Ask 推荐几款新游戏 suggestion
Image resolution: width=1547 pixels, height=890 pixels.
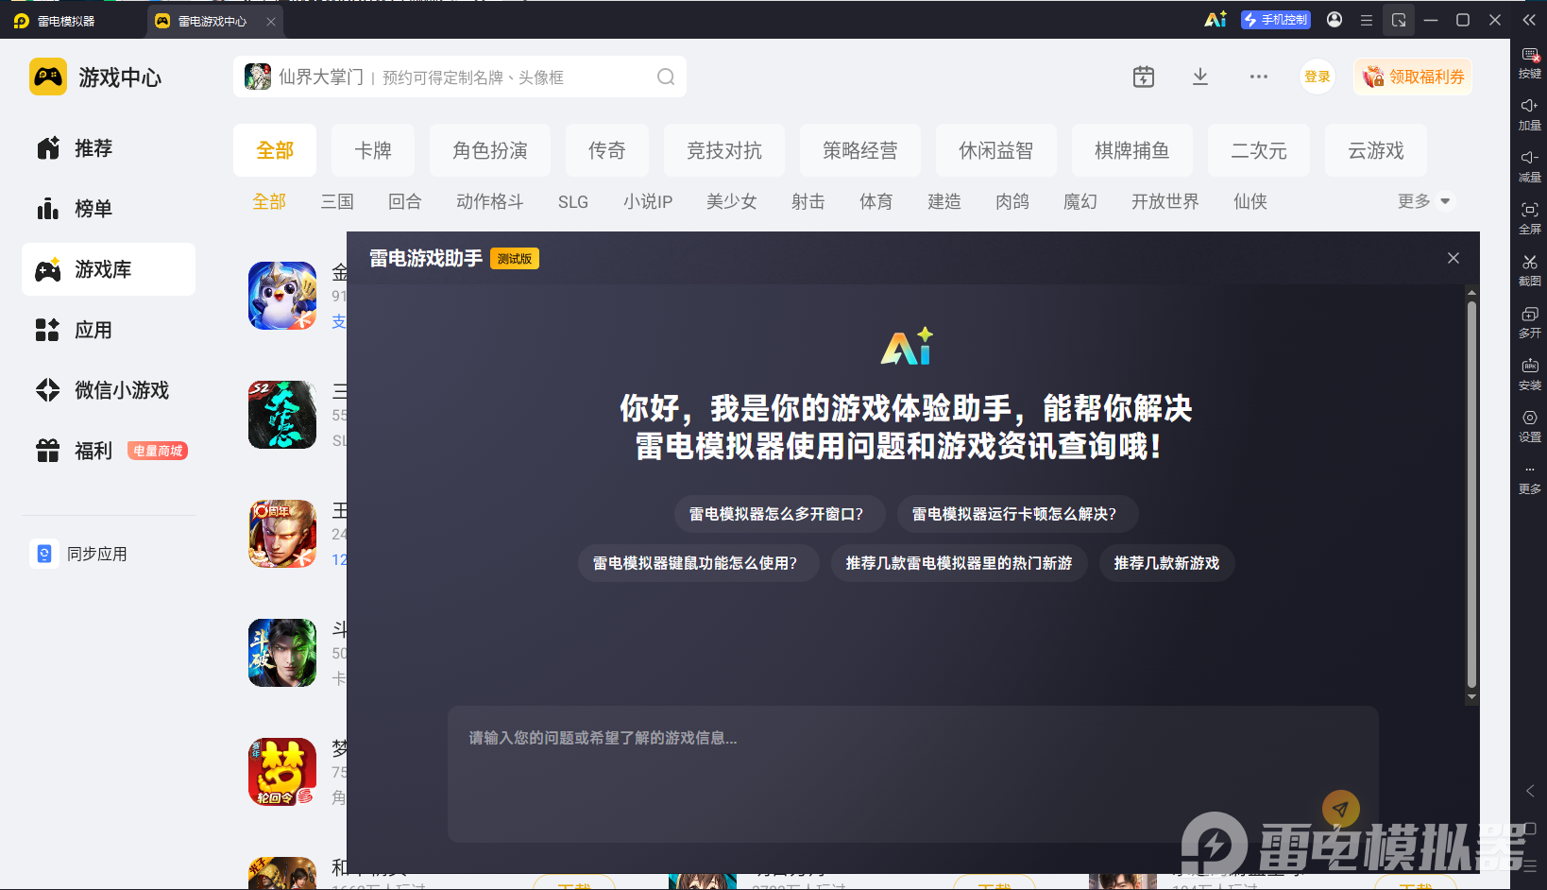coord(1166,563)
